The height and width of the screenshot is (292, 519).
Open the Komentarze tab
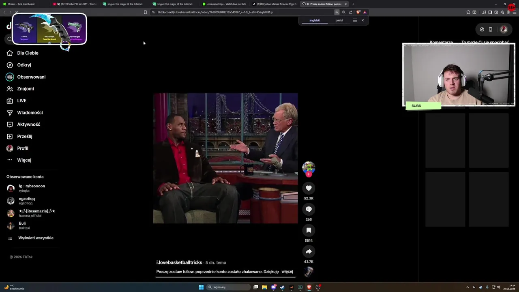(441, 42)
